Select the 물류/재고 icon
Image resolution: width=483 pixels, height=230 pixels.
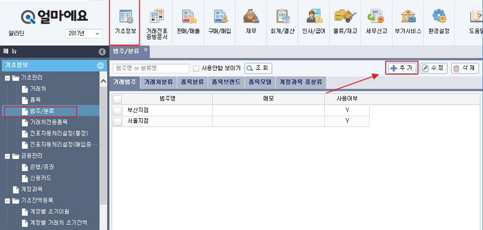click(x=345, y=16)
